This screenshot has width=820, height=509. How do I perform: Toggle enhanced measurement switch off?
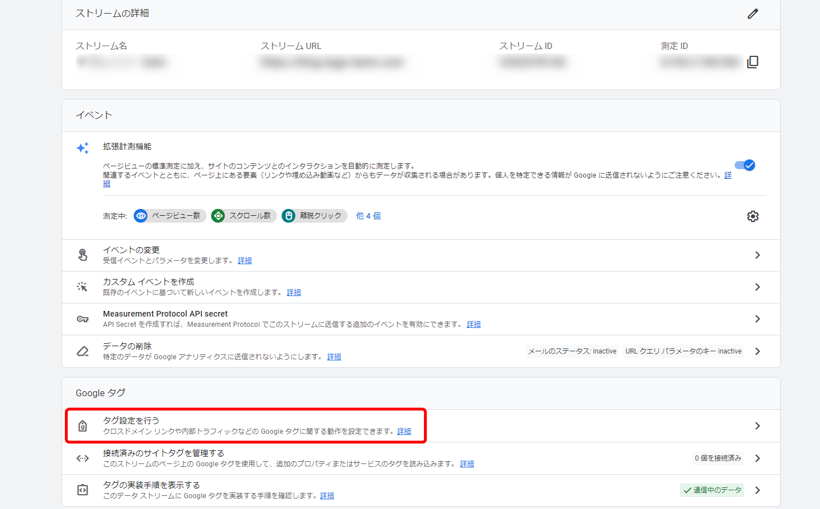pyautogui.click(x=745, y=165)
